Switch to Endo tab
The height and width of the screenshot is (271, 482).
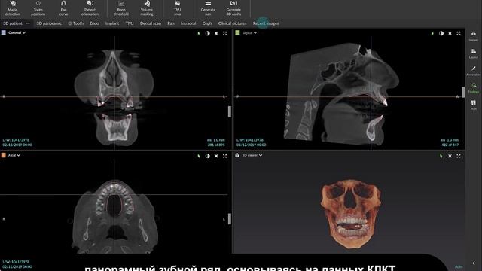[94, 23]
